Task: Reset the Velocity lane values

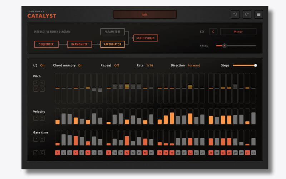Action: pyautogui.click(x=42, y=118)
